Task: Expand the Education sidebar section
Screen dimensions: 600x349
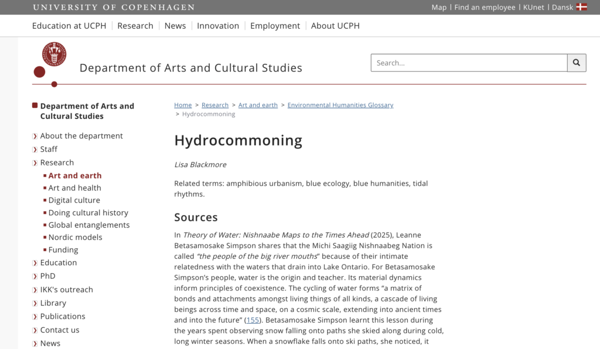Action: tap(35, 263)
